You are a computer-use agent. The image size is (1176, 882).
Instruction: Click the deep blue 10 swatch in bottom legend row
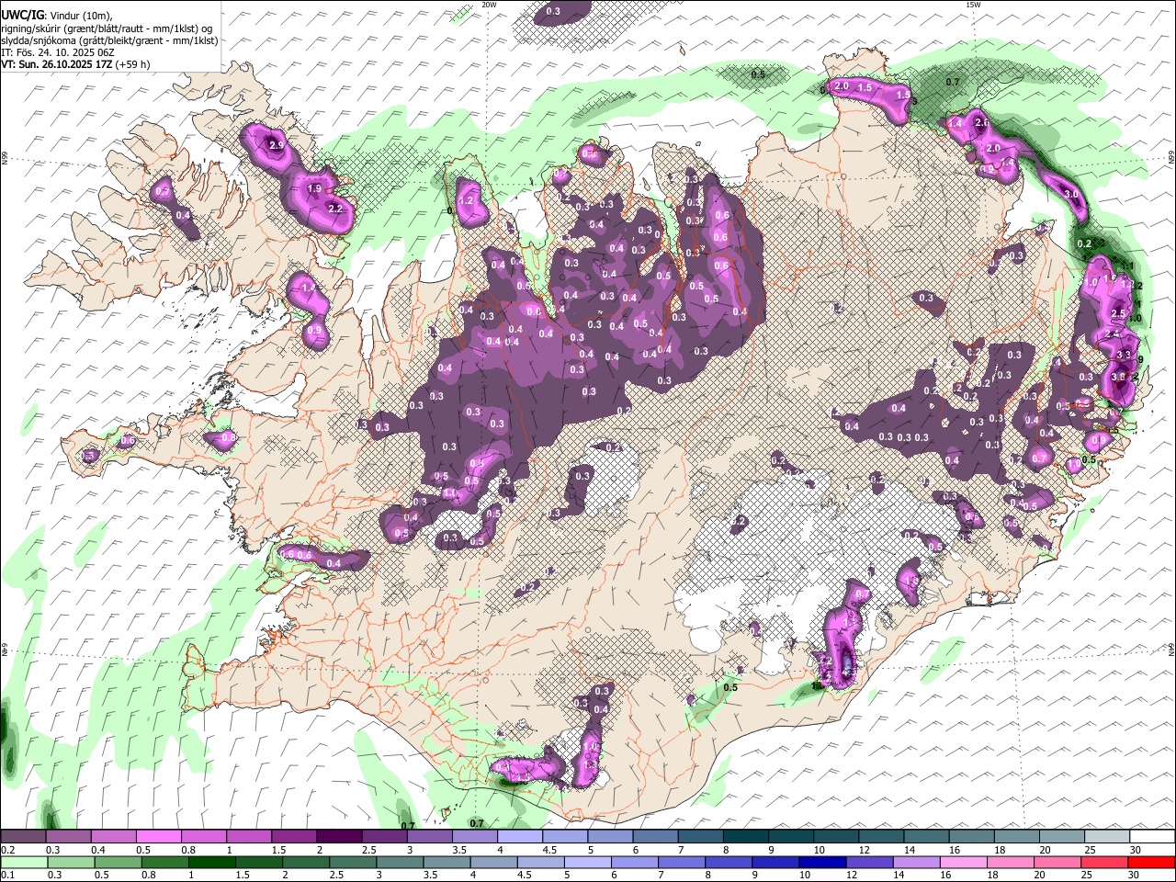tap(823, 862)
